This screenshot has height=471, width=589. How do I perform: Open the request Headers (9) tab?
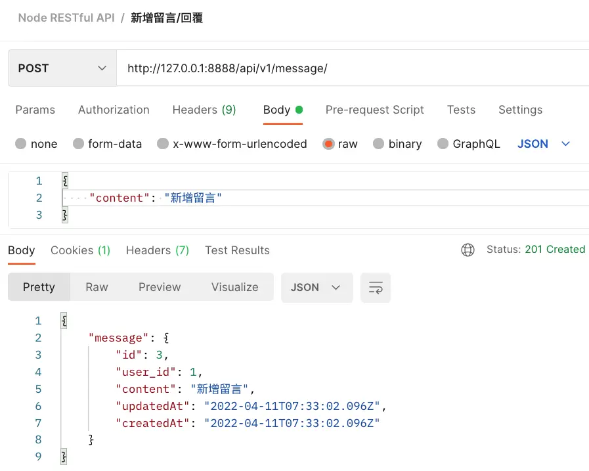(204, 110)
